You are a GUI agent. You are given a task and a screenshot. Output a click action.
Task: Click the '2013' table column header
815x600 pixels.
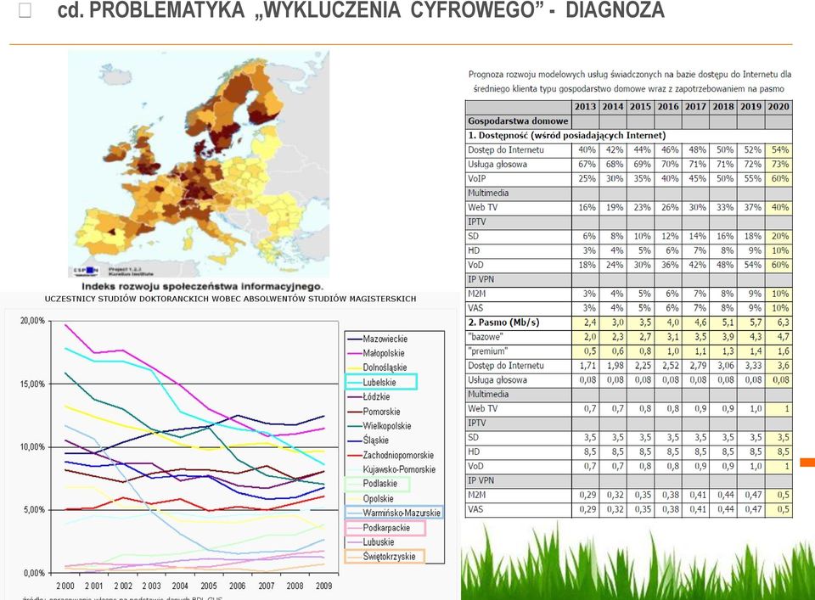tap(585, 106)
